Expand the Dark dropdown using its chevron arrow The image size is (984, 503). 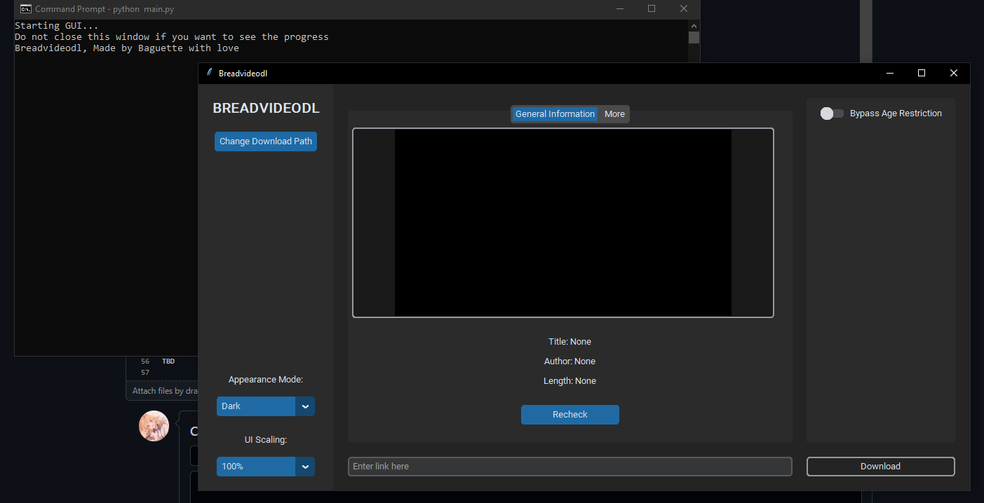[306, 406]
